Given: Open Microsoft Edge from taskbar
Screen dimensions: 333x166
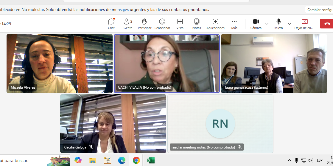Looking at the screenshot, I should pos(122,160).
